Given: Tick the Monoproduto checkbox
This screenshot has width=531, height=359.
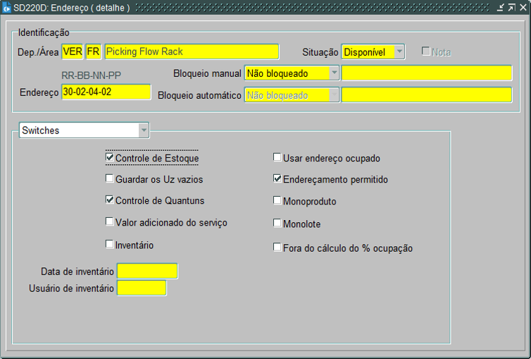Looking at the screenshot, I should click(x=277, y=200).
